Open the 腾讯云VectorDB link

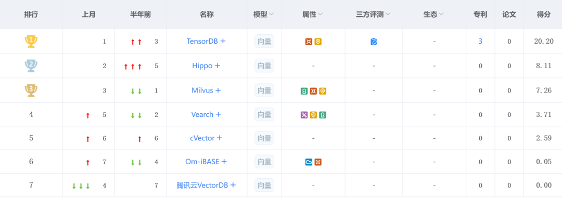[x=202, y=185]
